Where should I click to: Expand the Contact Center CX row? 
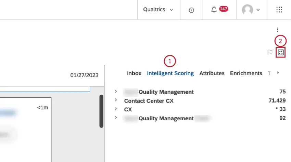116,100
